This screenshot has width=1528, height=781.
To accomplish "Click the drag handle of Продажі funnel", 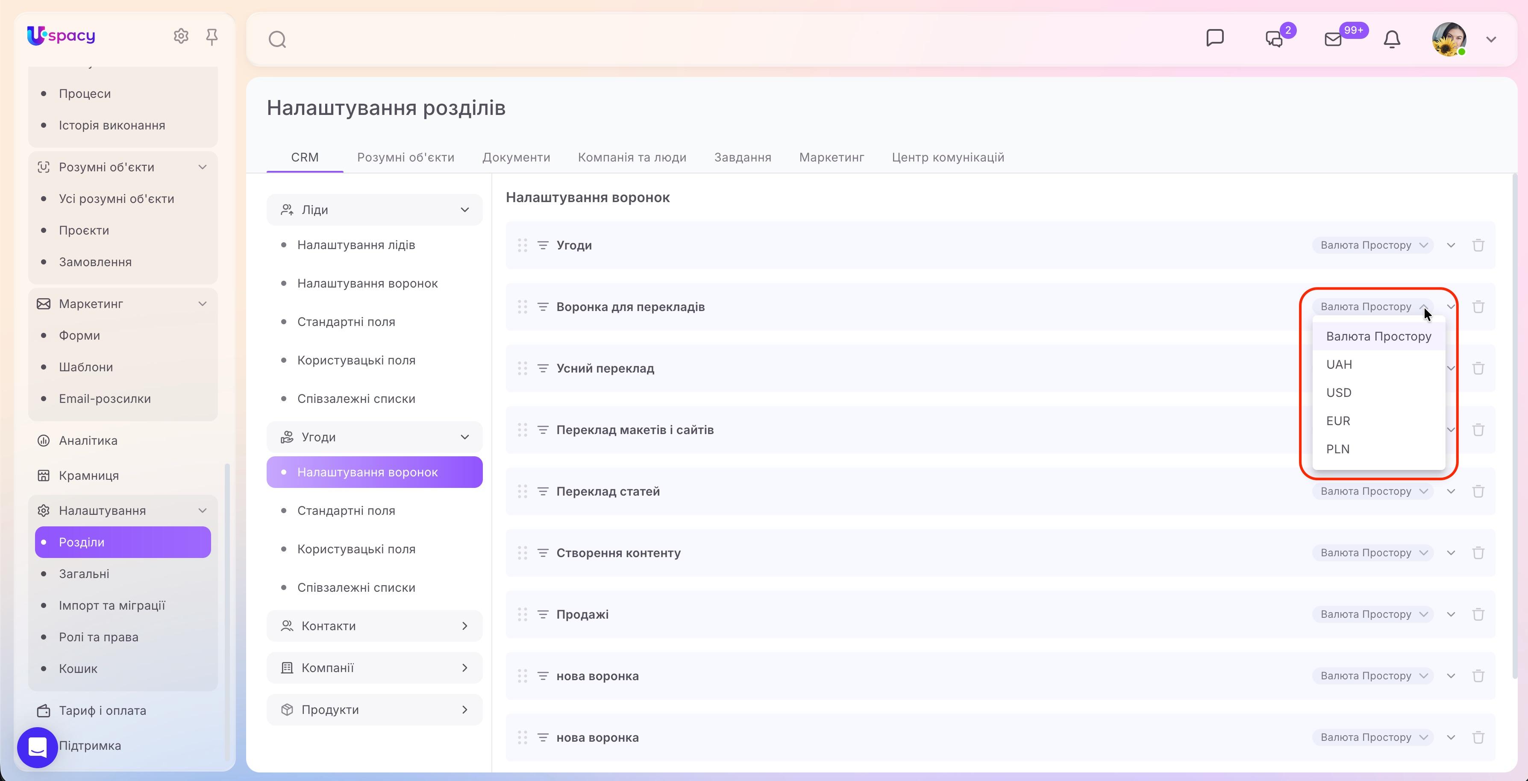I will pos(522,614).
